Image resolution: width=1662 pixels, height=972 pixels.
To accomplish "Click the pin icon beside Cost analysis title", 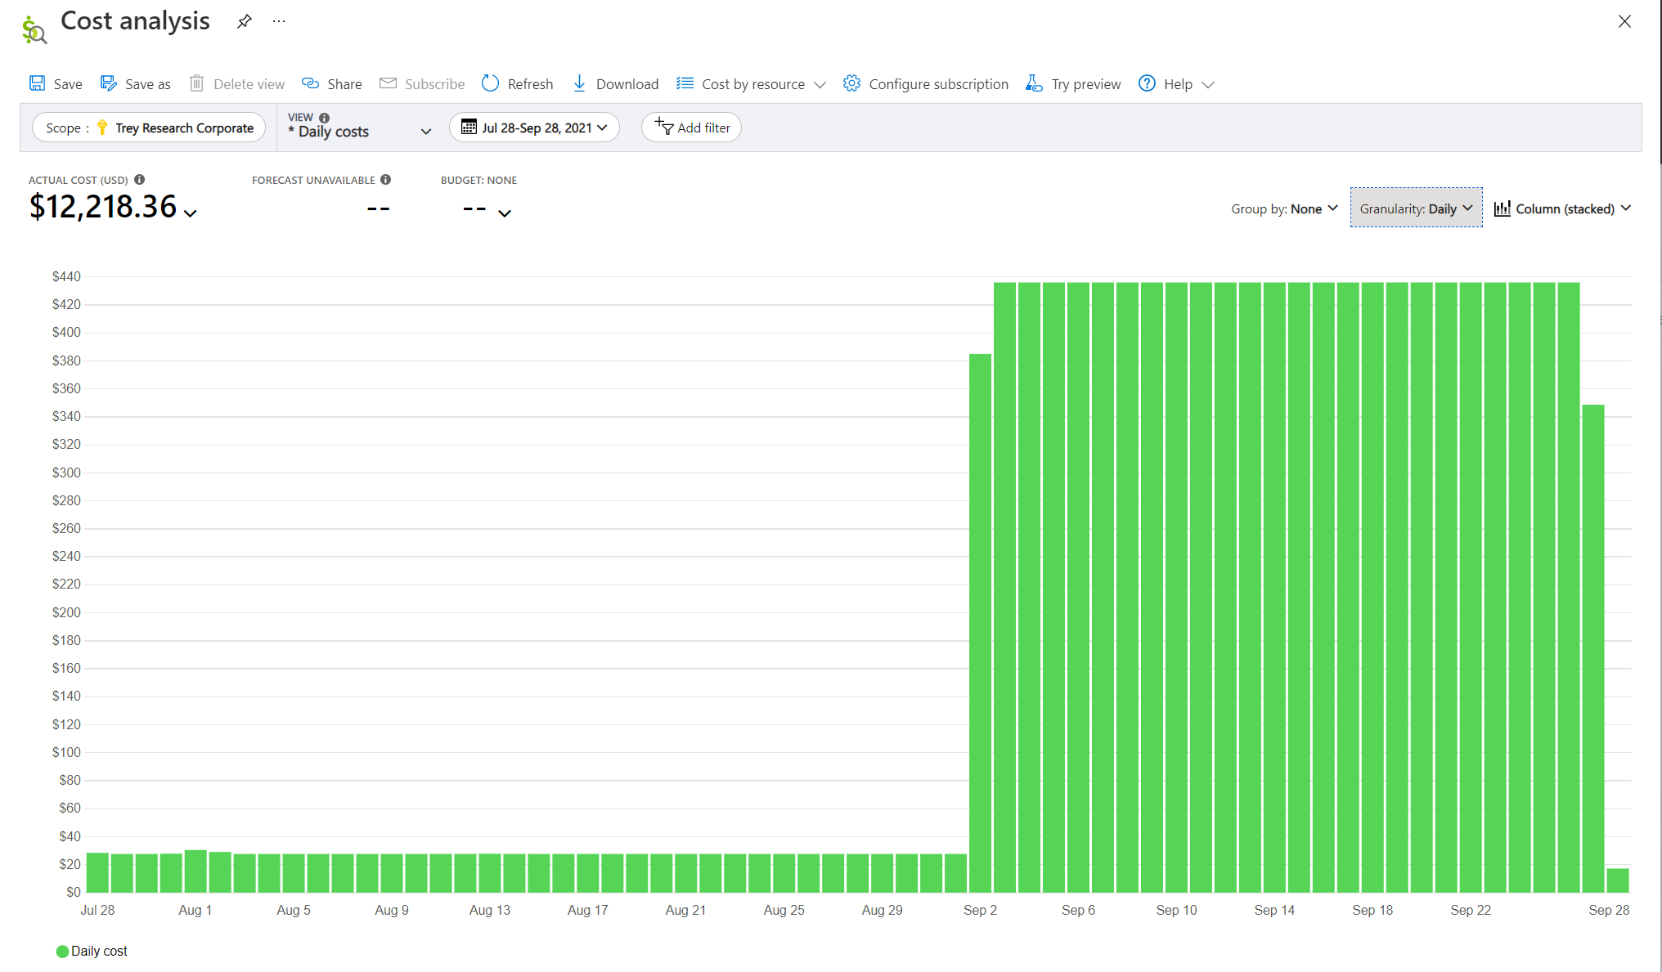I will 244,22.
